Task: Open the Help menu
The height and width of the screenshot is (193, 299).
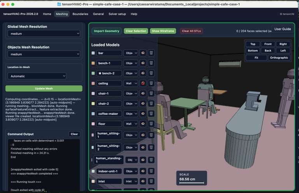Action: click(x=134, y=14)
